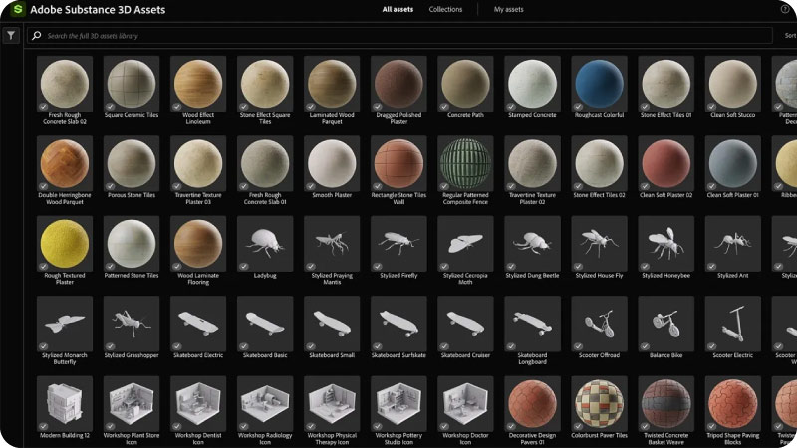Viewport: 797px width, 448px height.
Task: Select the Stylized Monarch Butterfly model
Action: [65, 324]
